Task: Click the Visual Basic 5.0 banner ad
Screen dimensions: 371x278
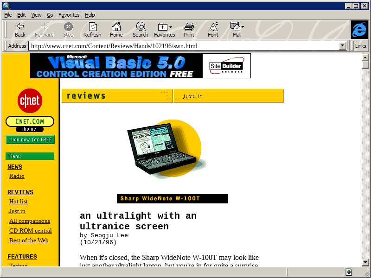Action: click(140, 66)
